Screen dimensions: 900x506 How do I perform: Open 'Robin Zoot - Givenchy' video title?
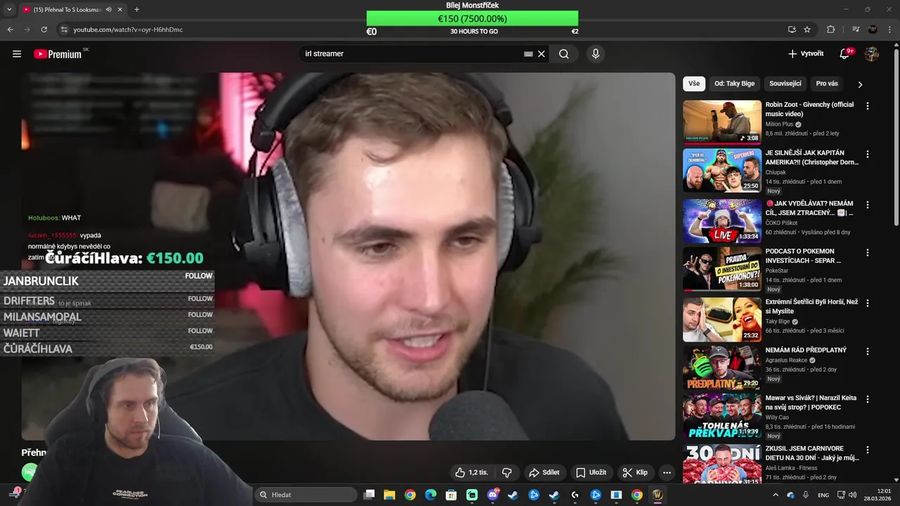(x=809, y=109)
